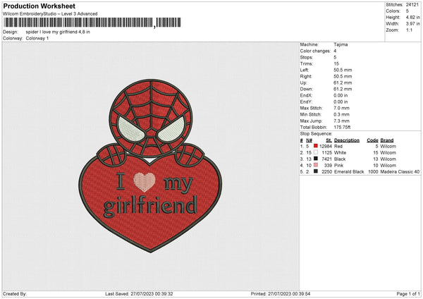
Task: Click the Height value 4.82 in
Action: tap(412, 17)
